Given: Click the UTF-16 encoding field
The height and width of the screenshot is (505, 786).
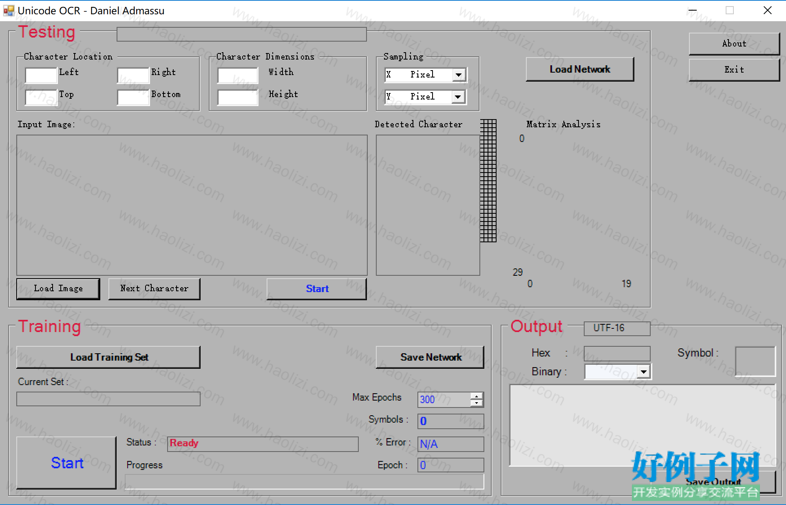Looking at the screenshot, I should tap(617, 328).
